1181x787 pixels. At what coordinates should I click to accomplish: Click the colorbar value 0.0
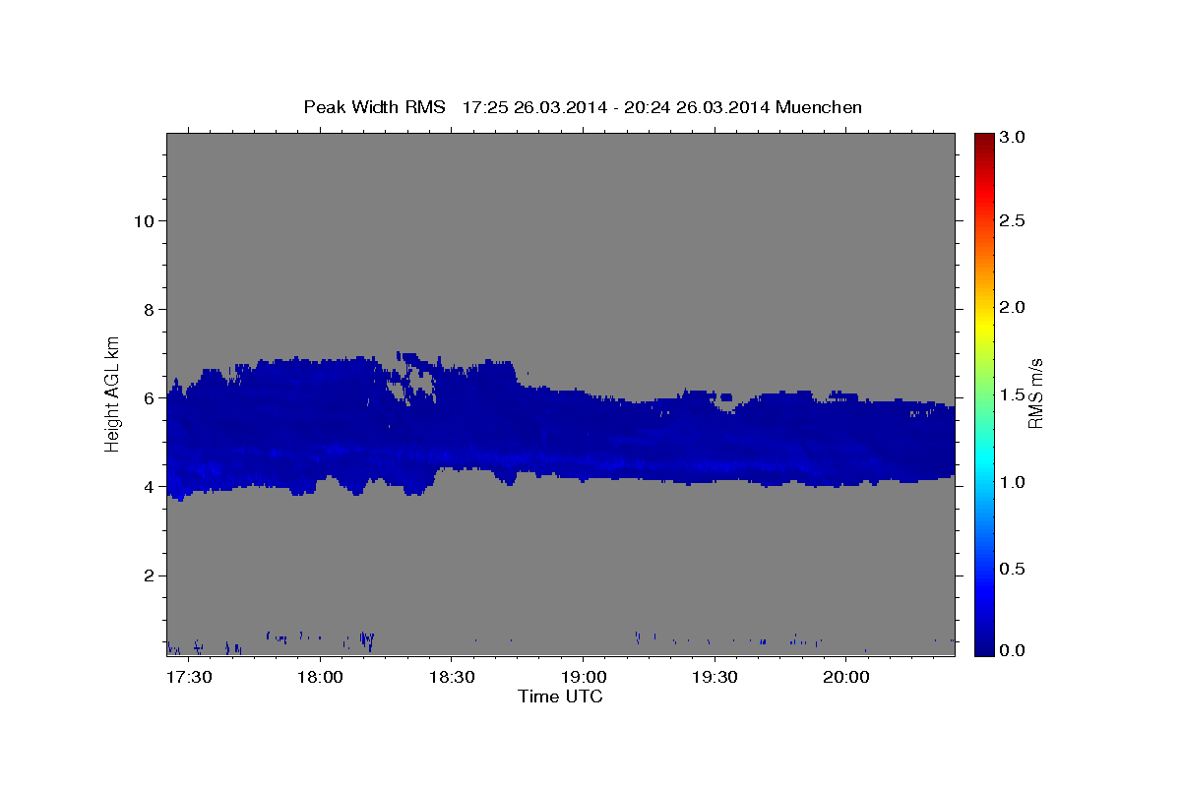1013,650
